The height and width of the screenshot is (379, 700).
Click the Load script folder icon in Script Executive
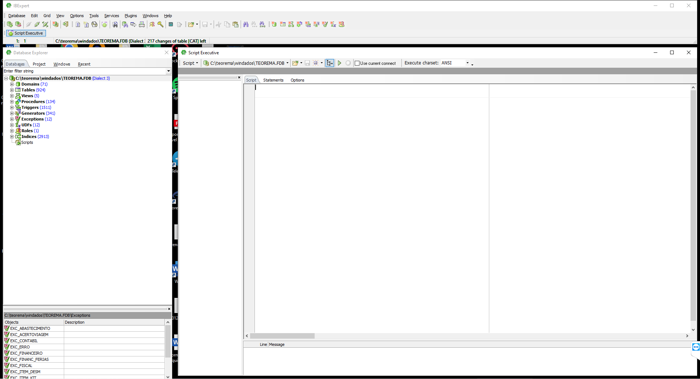click(295, 63)
